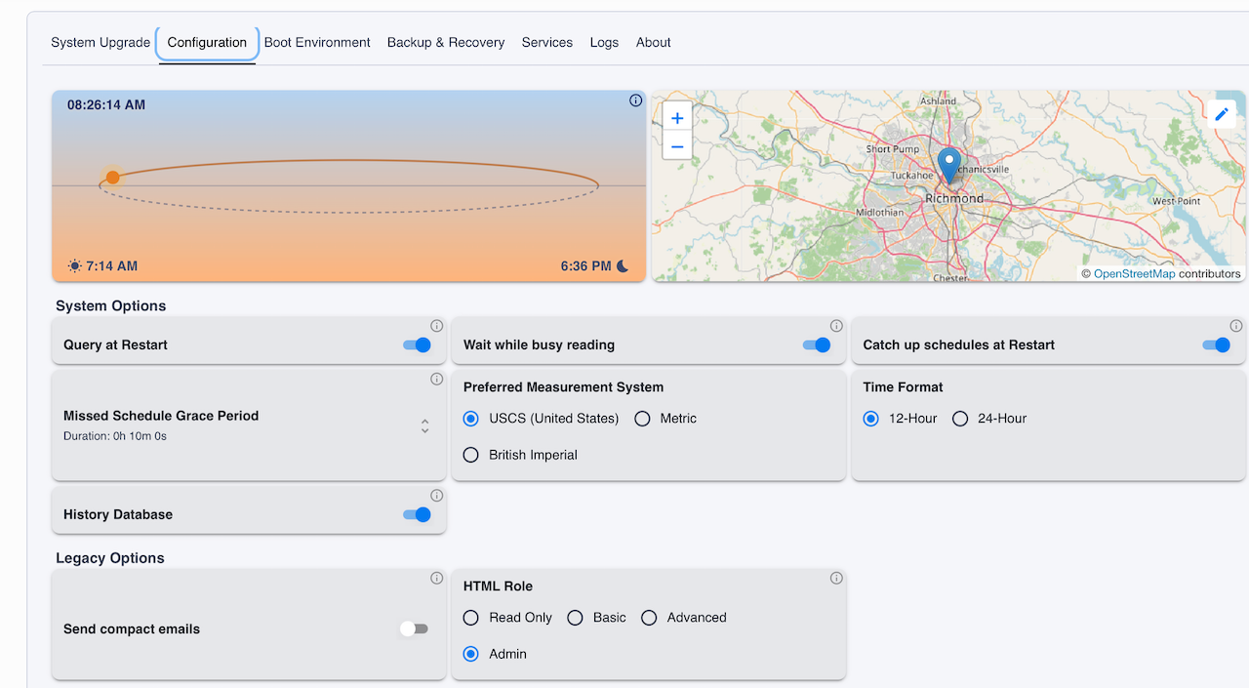Viewport: 1249px width, 688px height.
Task: Open info icon for Wait while busy reading
Action: 836,326
